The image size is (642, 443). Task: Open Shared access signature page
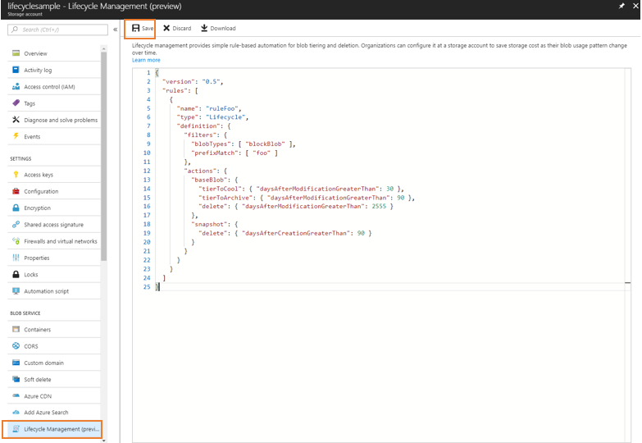(x=53, y=224)
